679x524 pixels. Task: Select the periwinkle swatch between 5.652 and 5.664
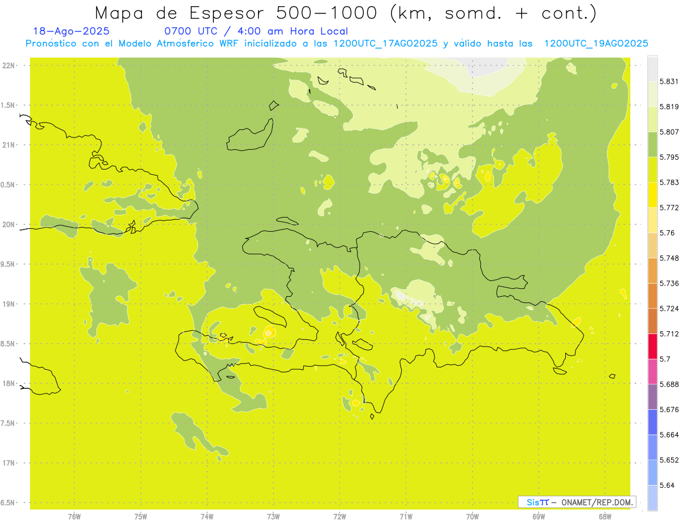652,447
